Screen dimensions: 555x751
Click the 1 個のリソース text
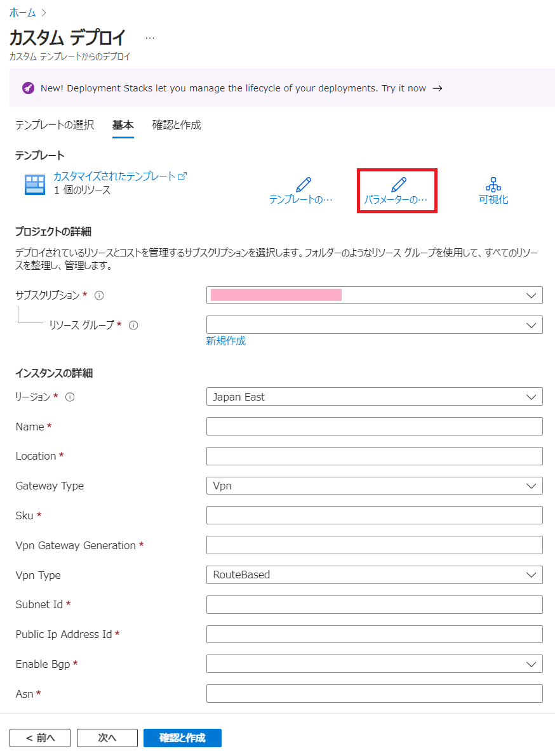[82, 190]
